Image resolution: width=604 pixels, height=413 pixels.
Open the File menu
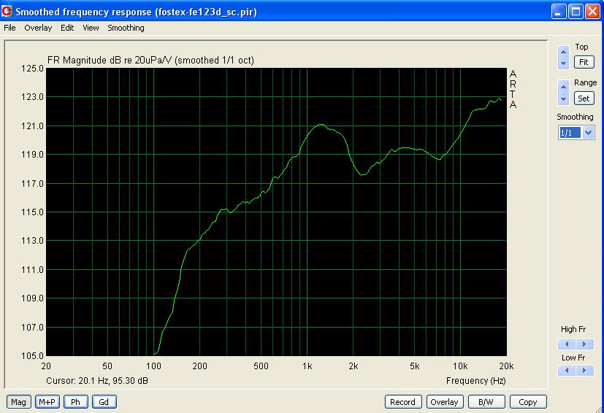9,28
